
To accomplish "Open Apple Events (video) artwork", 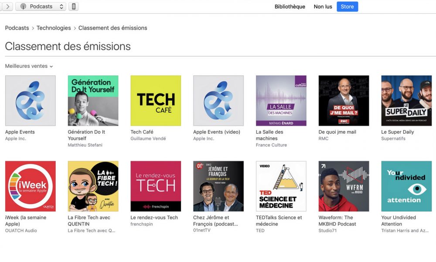I will pos(218,100).
